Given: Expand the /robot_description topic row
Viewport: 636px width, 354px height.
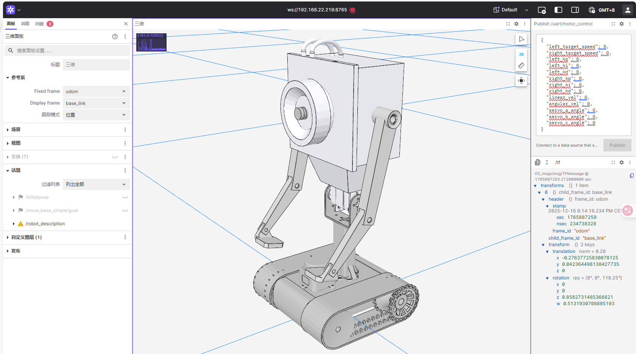Looking at the screenshot, I should 14,224.
